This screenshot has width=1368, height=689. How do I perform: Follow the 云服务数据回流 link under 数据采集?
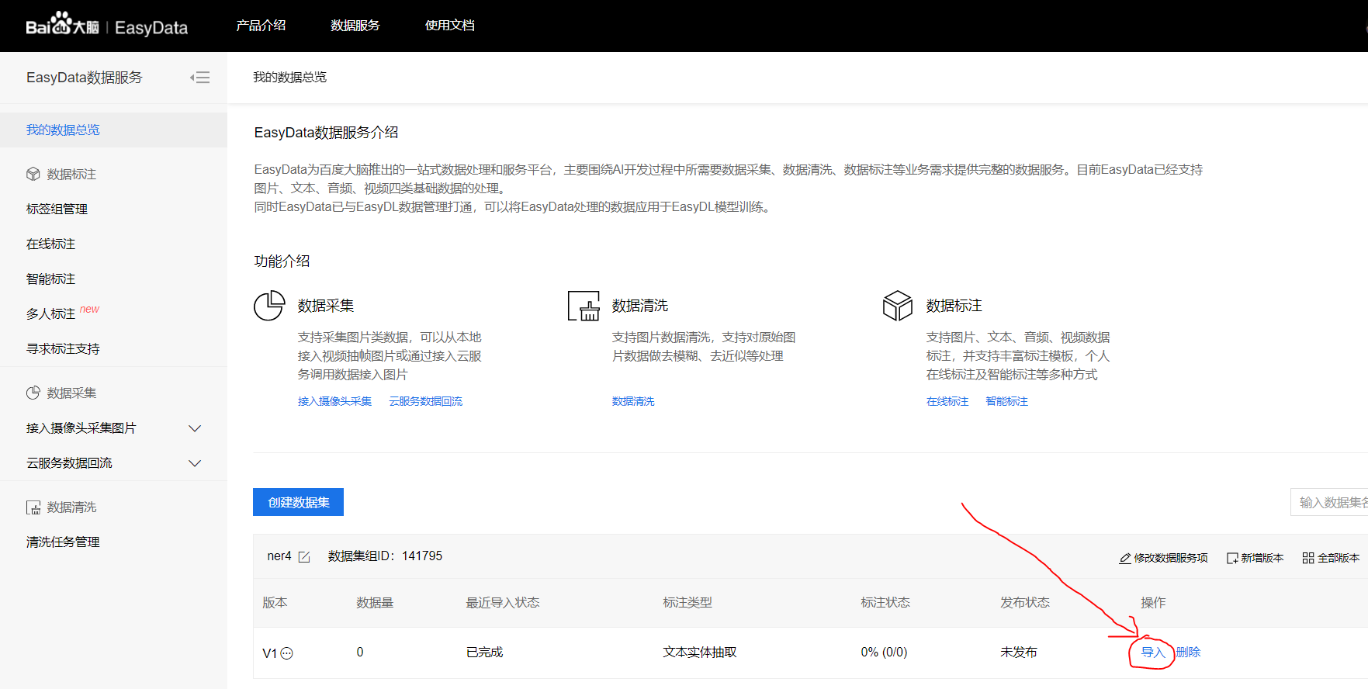[425, 401]
